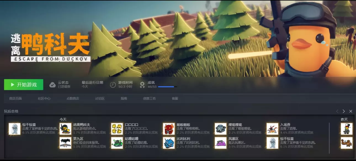
Task: Click yesterday's top-hat duck achievement icon
Action: (347, 129)
